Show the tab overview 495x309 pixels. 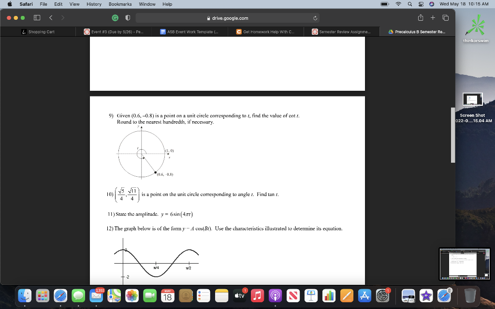445,18
